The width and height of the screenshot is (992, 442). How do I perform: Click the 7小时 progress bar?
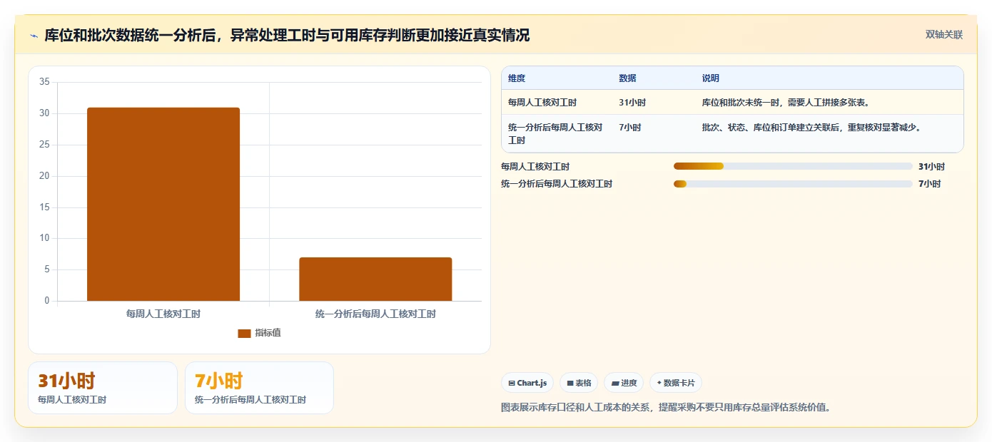point(793,184)
